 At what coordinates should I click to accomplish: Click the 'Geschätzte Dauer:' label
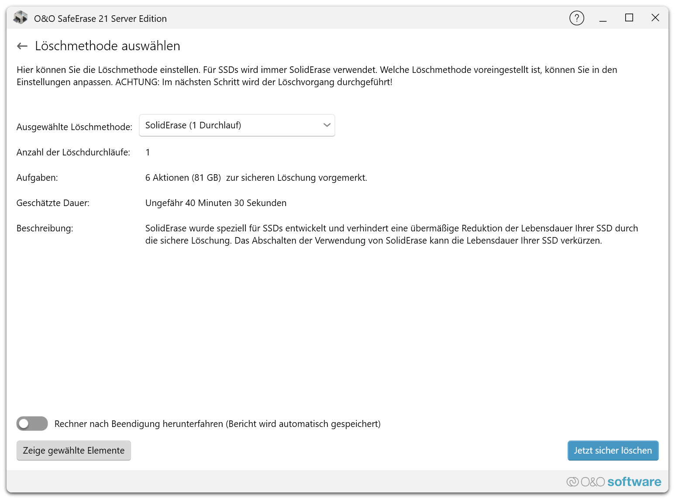point(53,203)
